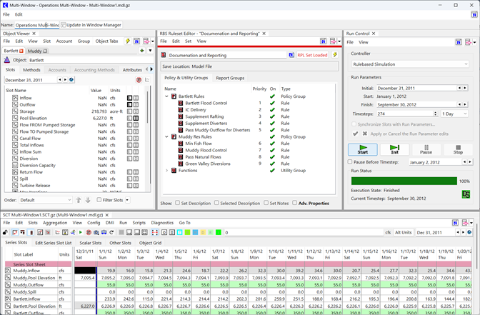Click the green run status progress bar

coord(403,181)
